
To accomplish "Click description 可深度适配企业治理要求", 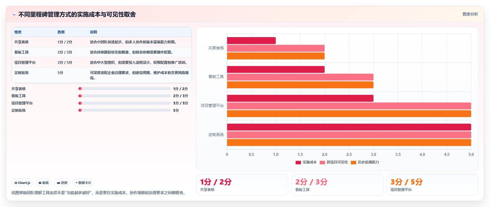I will click(x=139, y=75).
